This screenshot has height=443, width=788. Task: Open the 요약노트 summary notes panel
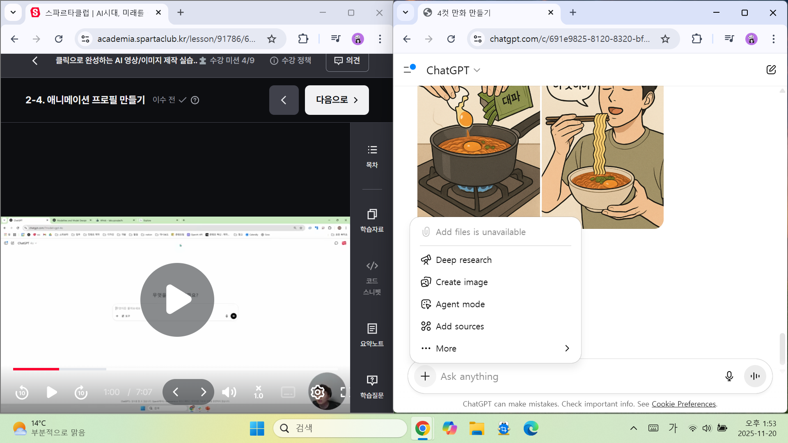[372, 335]
